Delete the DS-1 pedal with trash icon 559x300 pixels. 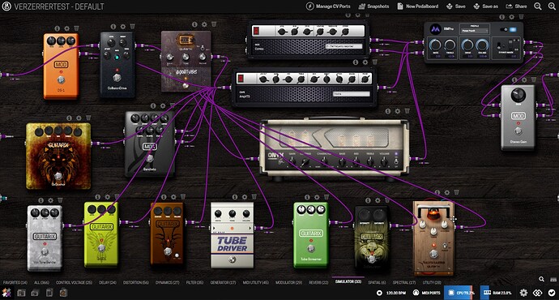(76, 28)
